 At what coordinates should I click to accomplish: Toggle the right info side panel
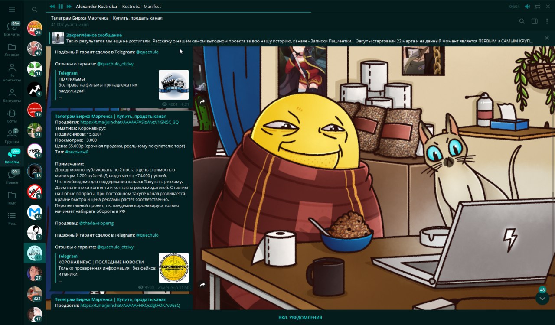(535, 21)
